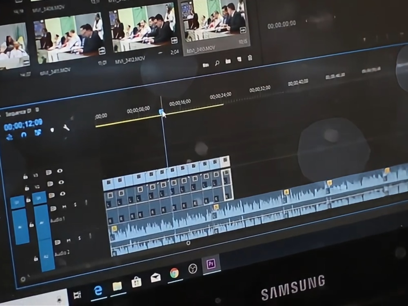Click Voice-over record mic on Audio 2
Image resolution: width=408 pixels, height=306 pixels.
point(90,236)
